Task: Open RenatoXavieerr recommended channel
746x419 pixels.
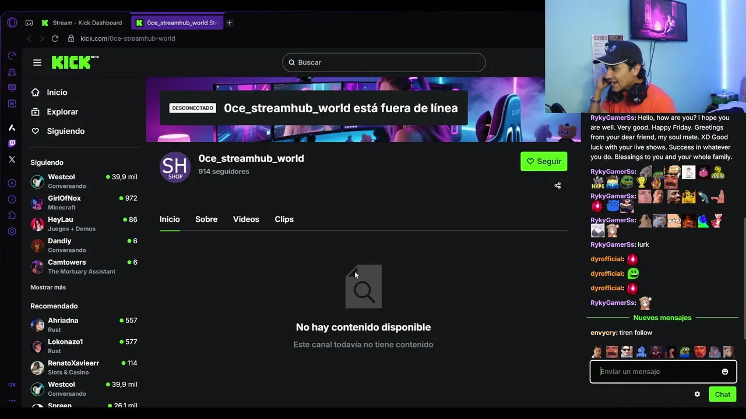Action: point(84,367)
